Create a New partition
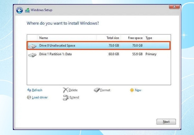This screenshot has height=135, width=194. click(138, 90)
